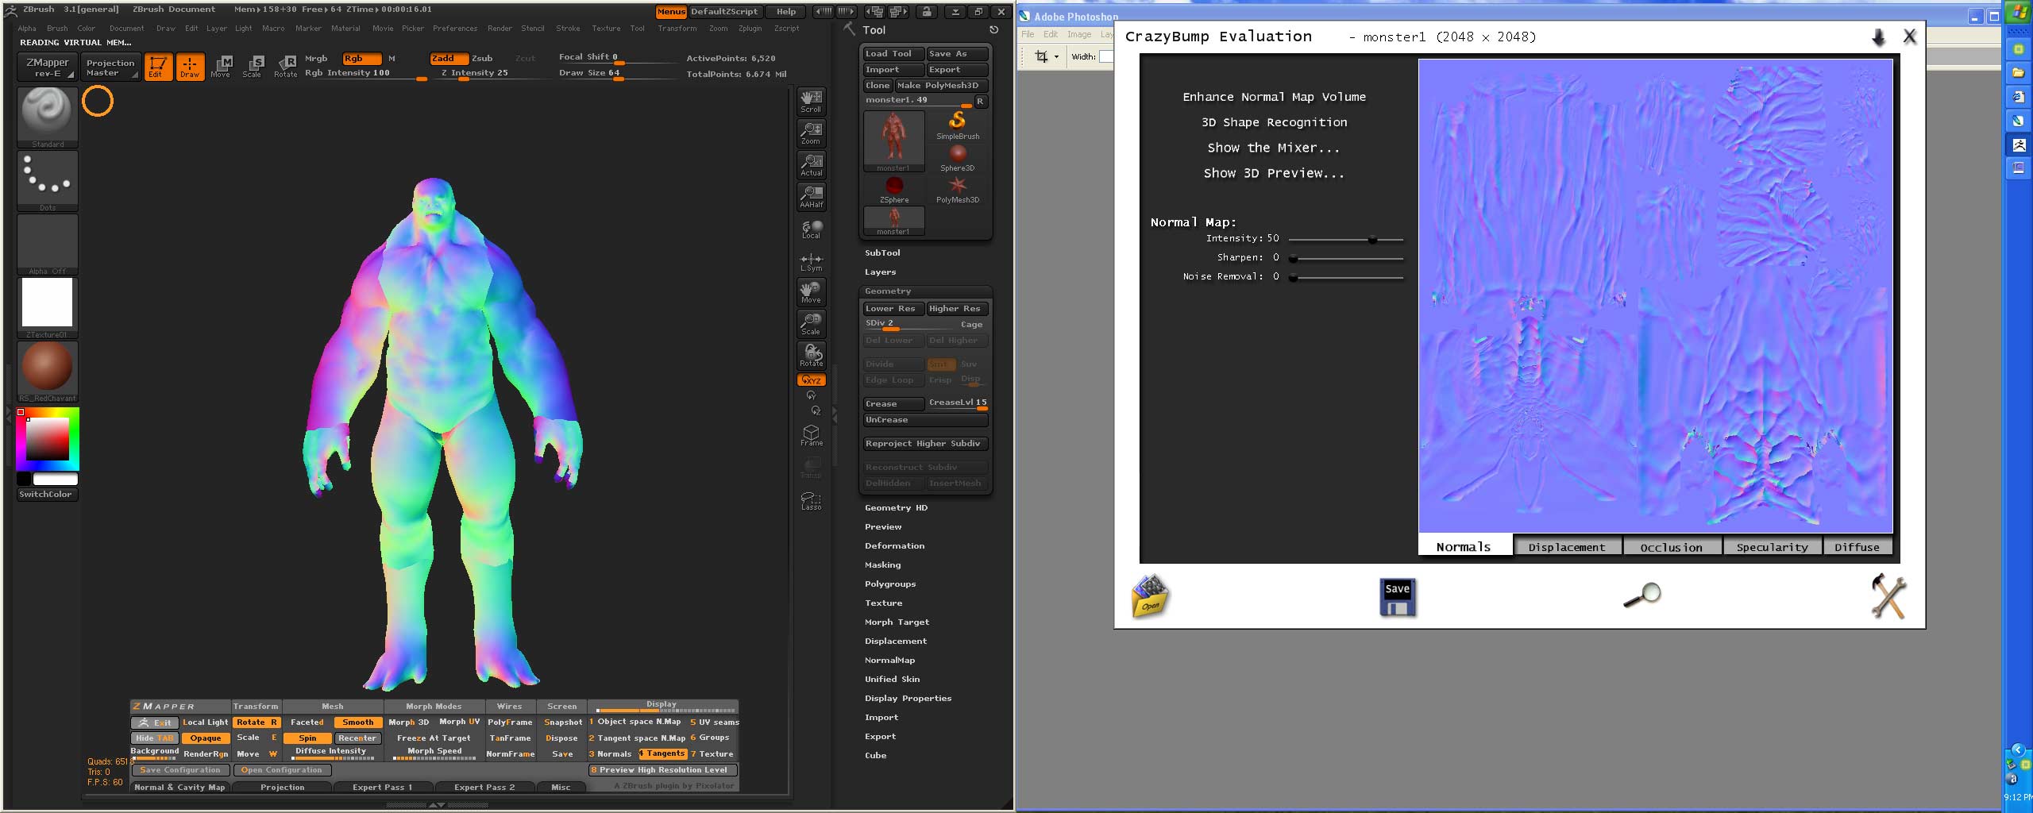Choose the Actual size view icon
Image resolution: width=2033 pixels, height=813 pixels.
[811, 164]
